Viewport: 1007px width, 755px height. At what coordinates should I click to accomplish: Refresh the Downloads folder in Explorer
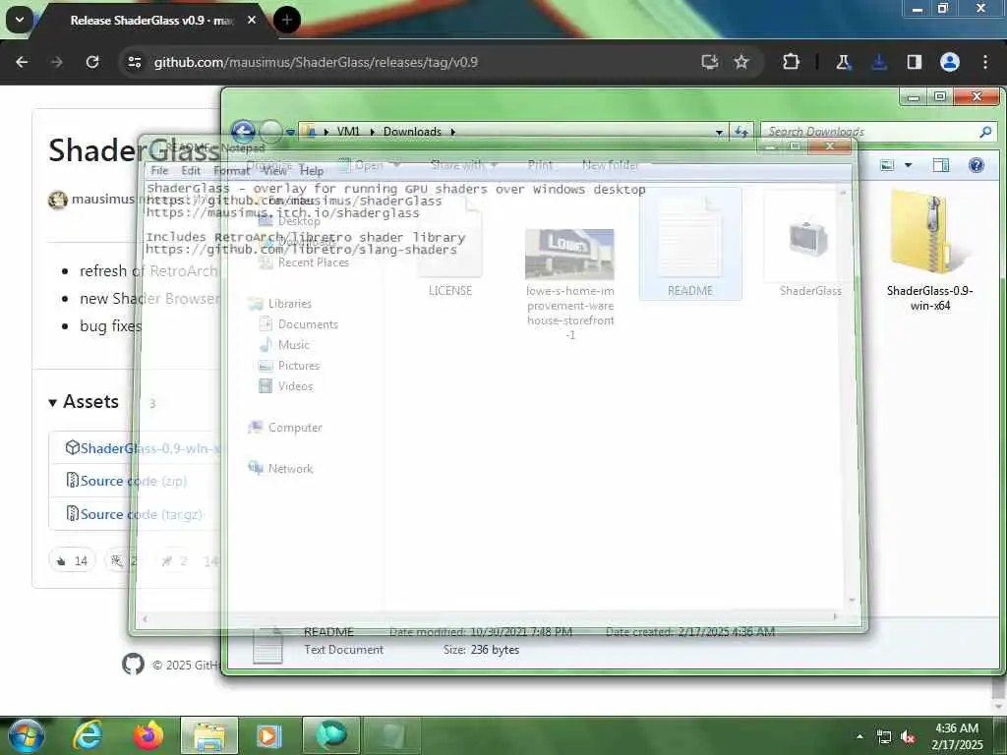741,132
